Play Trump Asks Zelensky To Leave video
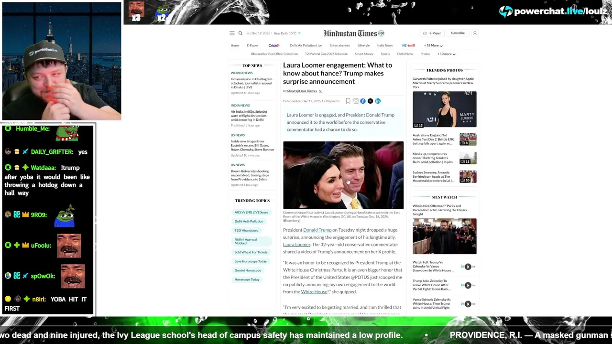612x344 pixels. point(468,285)
